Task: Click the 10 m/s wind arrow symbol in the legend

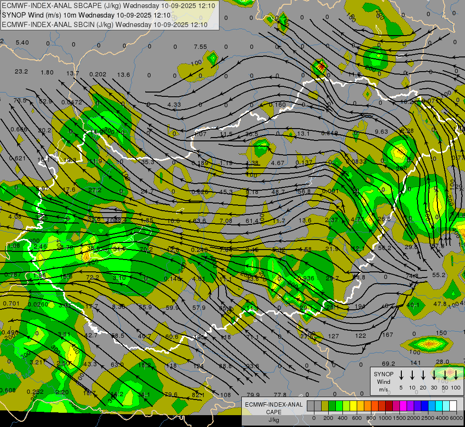Action: pos(412,375)
